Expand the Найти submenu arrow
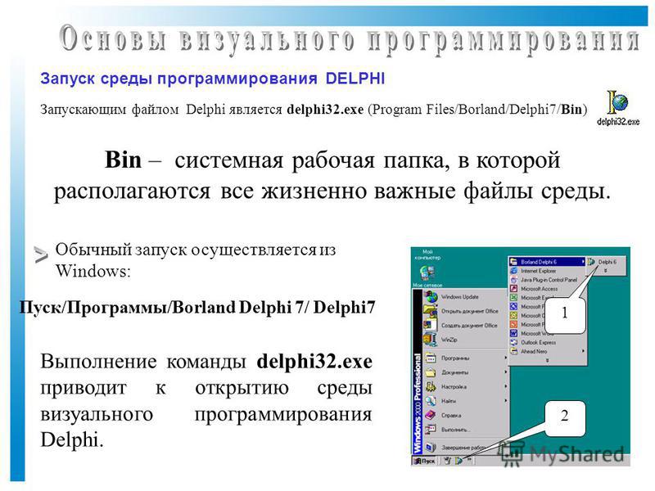This screenshot has width=655, height=491. point(505,400)
